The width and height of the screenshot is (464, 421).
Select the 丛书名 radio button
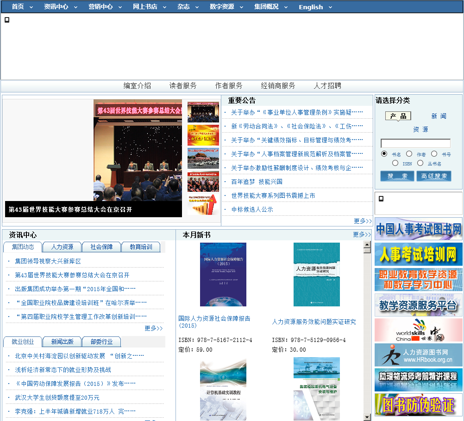coord(420,163)
